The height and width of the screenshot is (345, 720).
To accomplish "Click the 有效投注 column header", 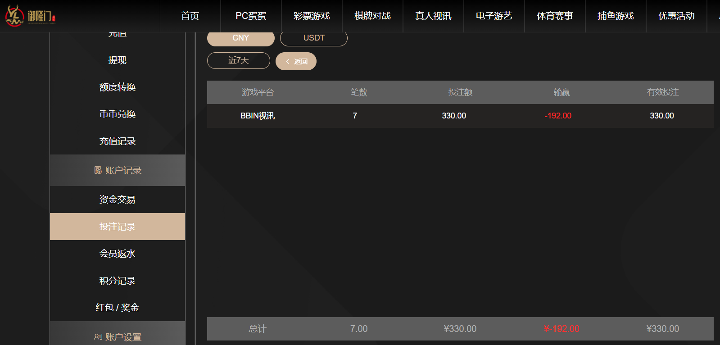I will tap(663, 92).
